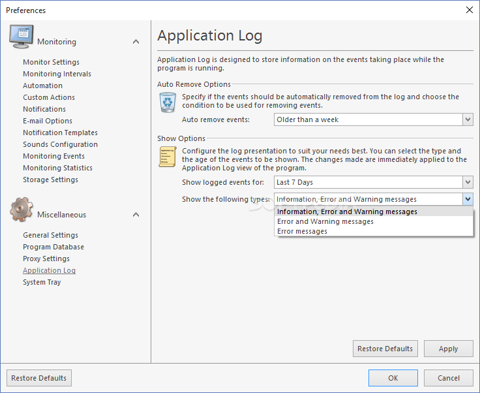Viewport: 480px width, 393px height.
Task: Click the Apply button
Action: 449,349
